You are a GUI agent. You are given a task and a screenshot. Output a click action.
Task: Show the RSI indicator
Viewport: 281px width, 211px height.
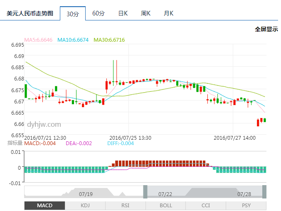pyautogui.click(x=125, y=206)
